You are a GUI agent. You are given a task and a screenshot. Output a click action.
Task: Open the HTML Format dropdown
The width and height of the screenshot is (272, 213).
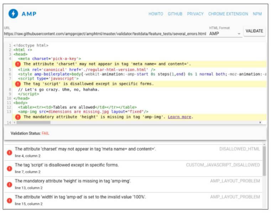click(x=225, y=34)
